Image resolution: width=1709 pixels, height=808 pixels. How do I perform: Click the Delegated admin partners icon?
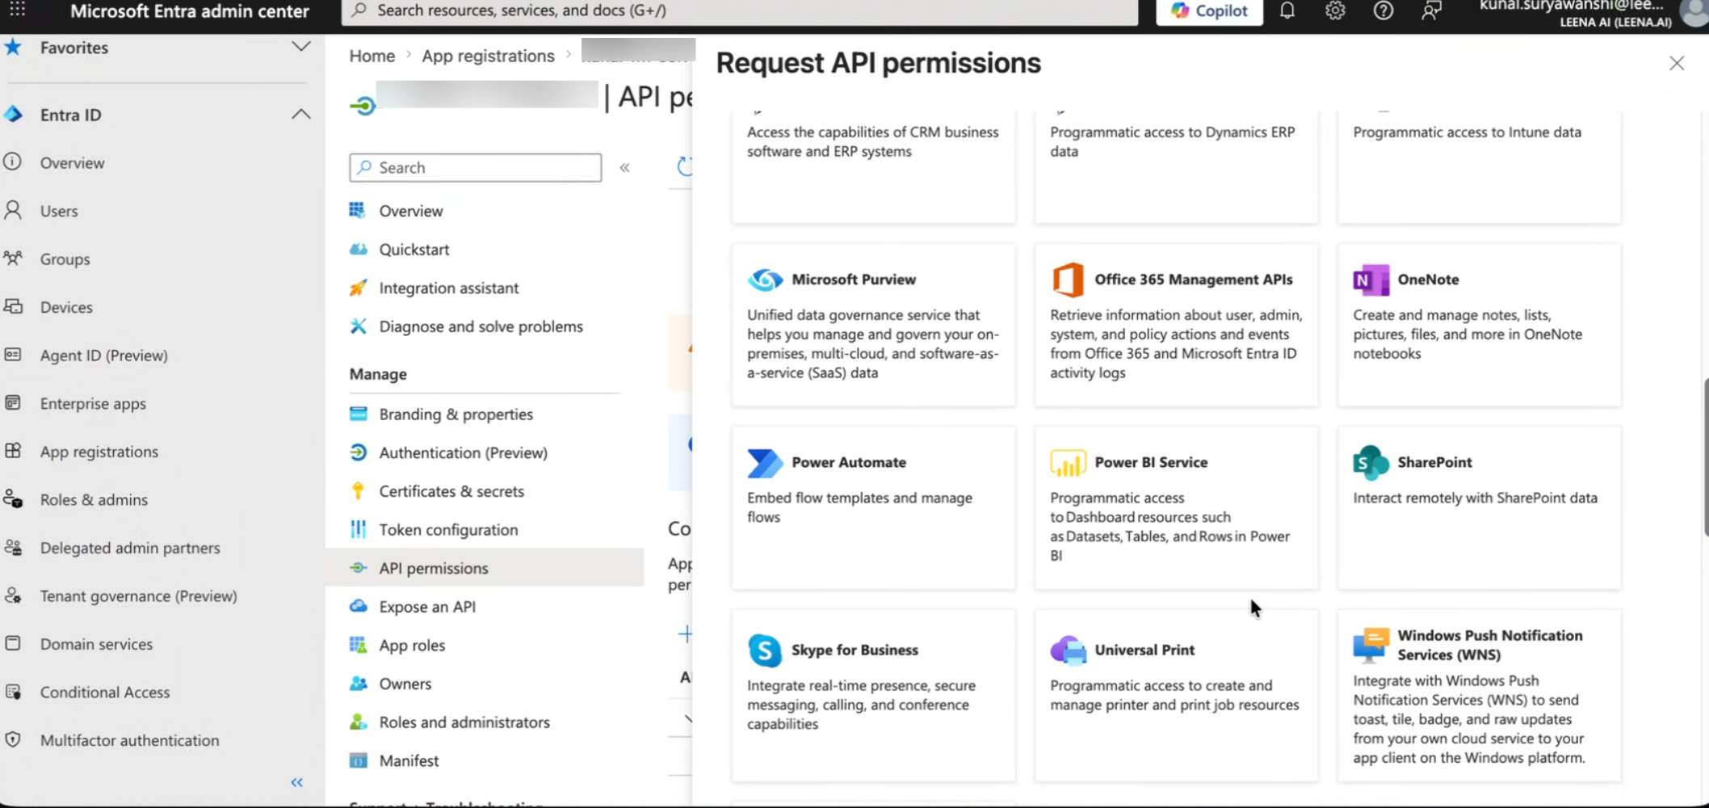13,547
